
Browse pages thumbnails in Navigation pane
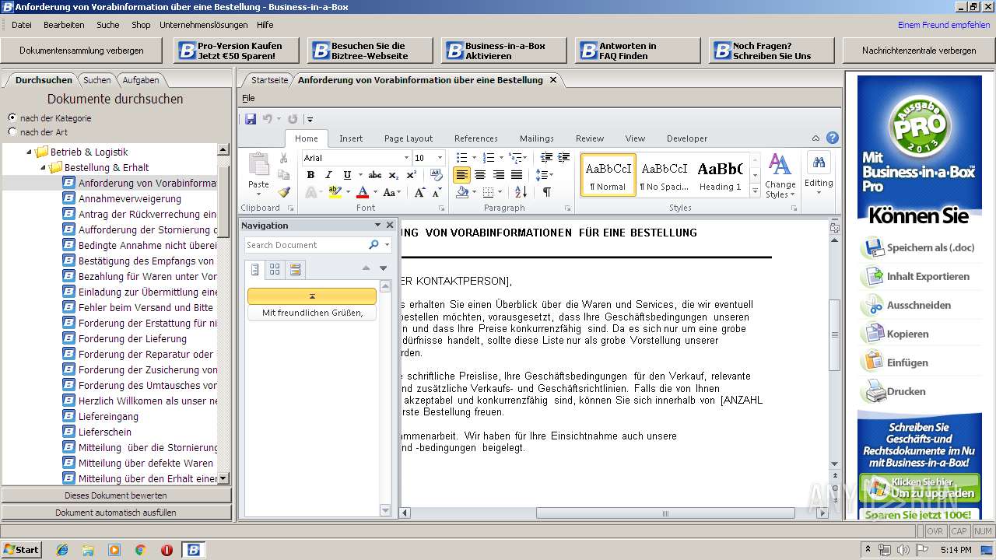275,269
